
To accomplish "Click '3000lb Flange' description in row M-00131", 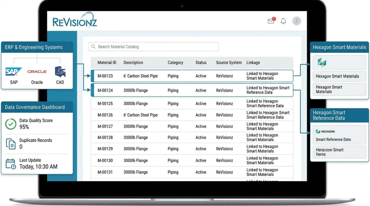I will (x=136, y=172).
